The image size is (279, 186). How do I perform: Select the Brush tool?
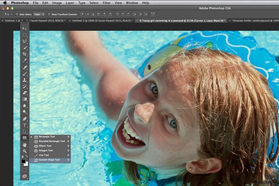point(25,74)
